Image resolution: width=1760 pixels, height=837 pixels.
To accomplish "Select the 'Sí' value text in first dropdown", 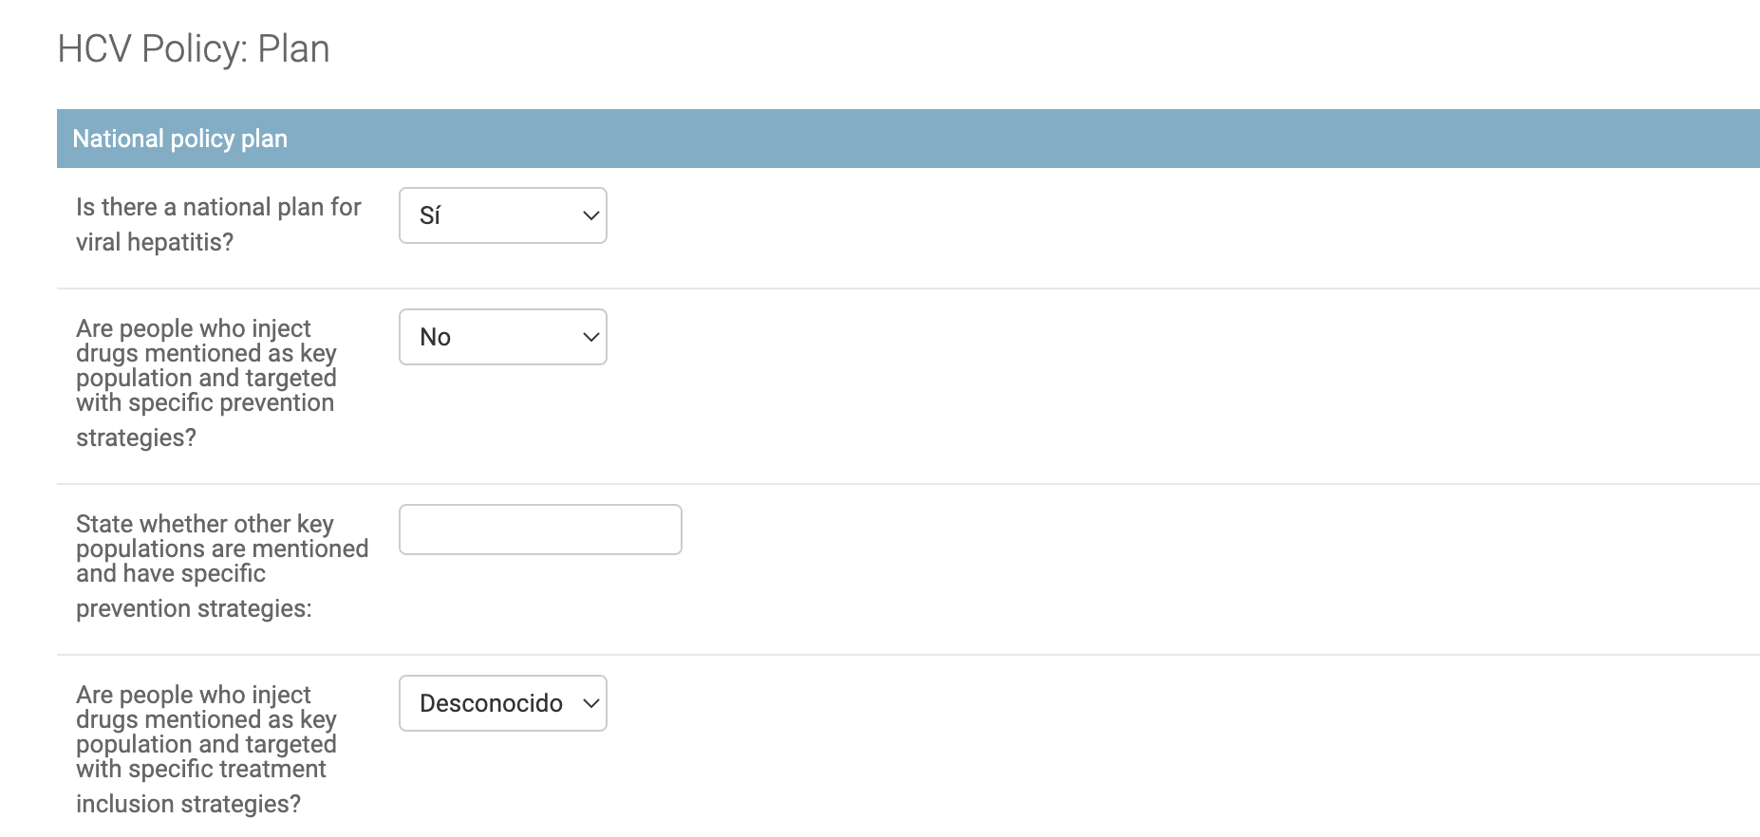I will coord(430,215).
